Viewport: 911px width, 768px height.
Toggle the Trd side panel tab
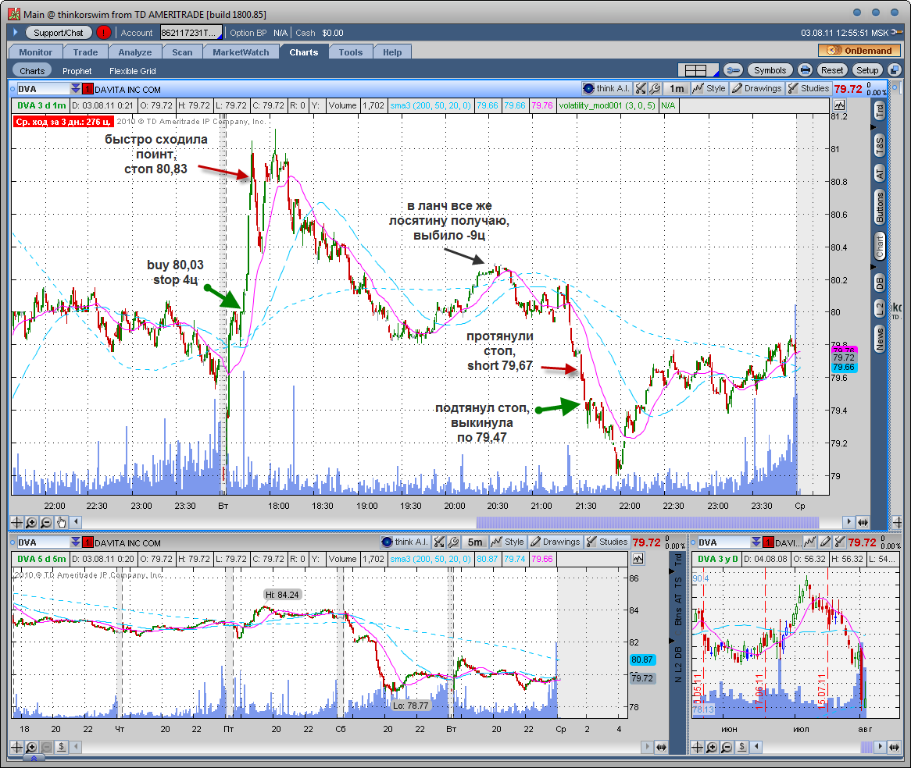point(880,110)
